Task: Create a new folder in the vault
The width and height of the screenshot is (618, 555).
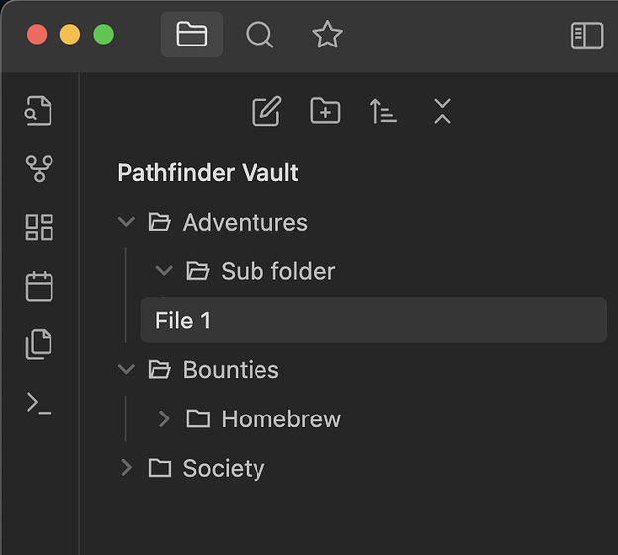Action: coord(325,111)
